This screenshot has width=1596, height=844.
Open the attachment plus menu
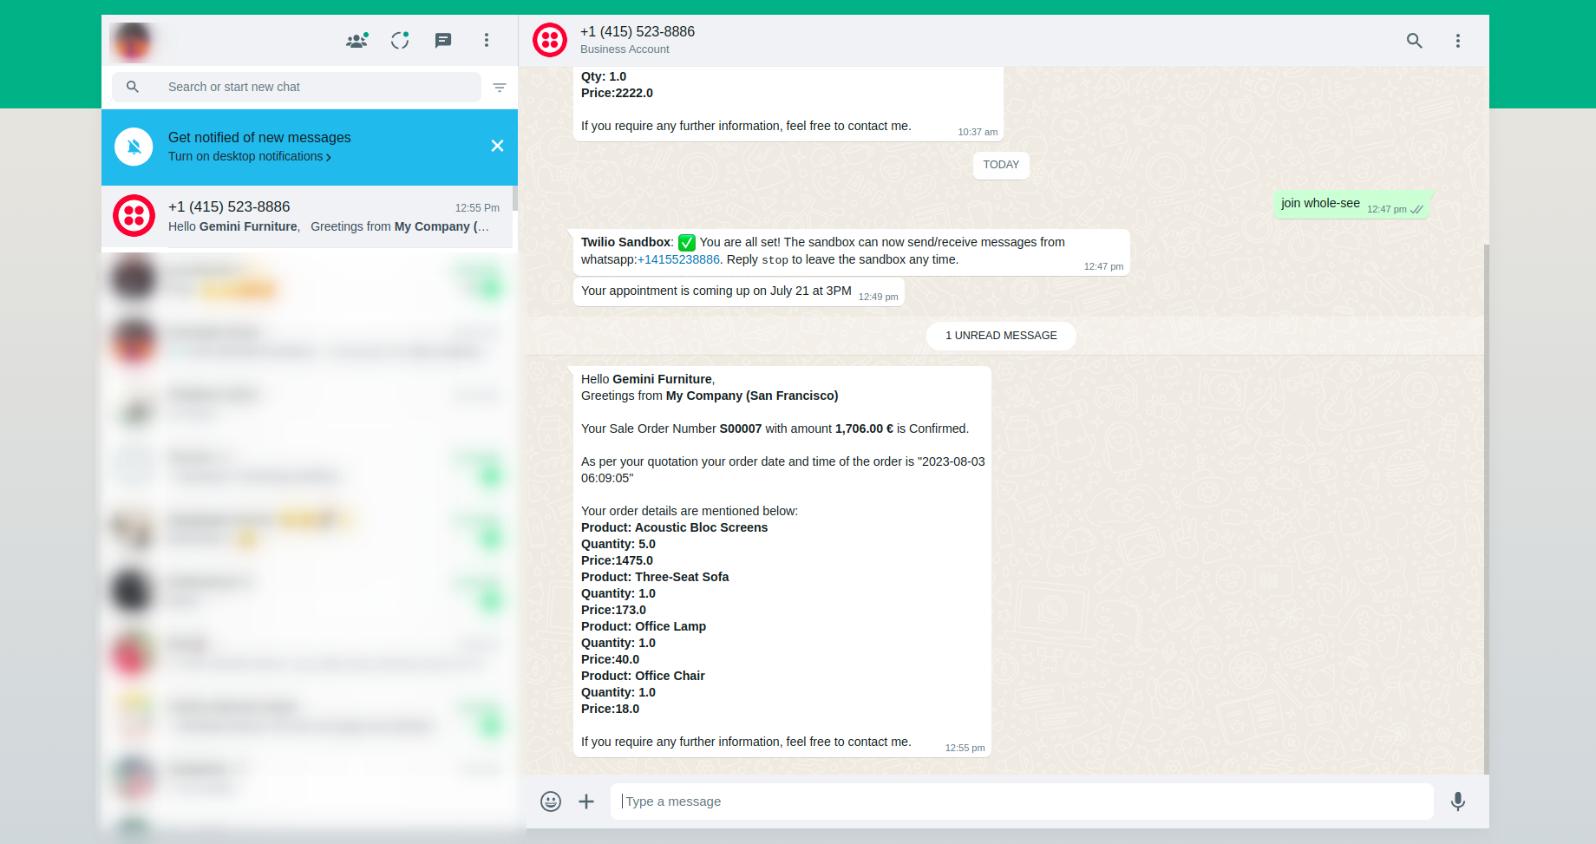(x=586, y=801)
